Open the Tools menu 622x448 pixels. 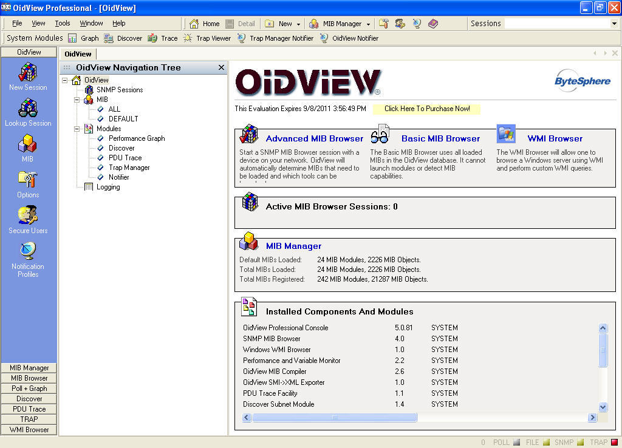click(x=63, y=23)
